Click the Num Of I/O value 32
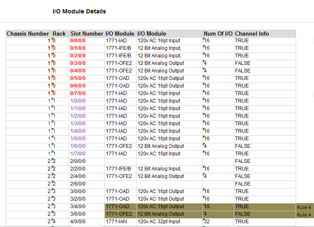The height and width of the screenshot is (227, 314). coord(218,222)
